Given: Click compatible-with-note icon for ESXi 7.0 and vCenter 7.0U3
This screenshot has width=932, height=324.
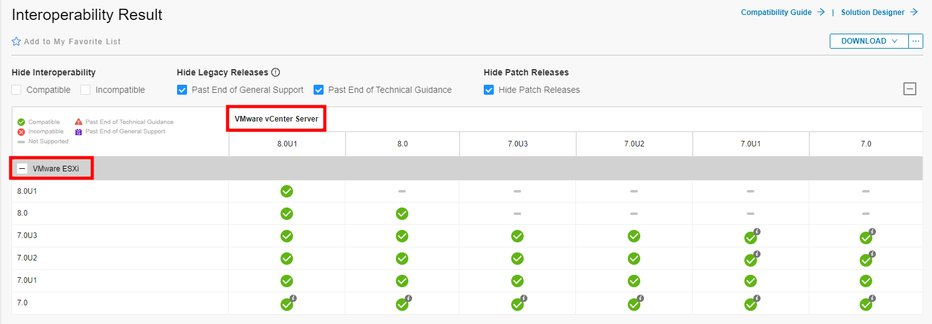Looking at the screenshot, I should click(518, 304).
